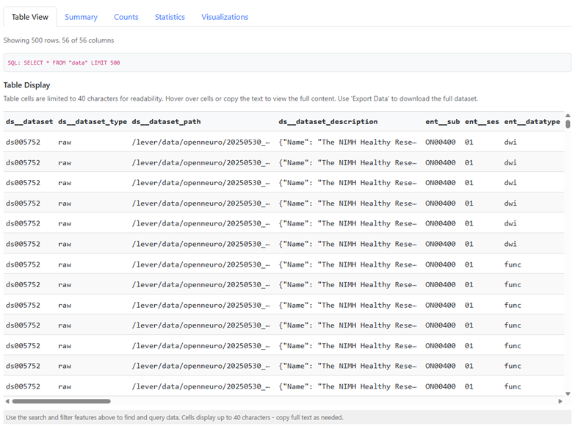Click the ds__dataset_type column header
Image resolution: width=575 pixels, height=429 pixels.
click(x=93, y=121)
